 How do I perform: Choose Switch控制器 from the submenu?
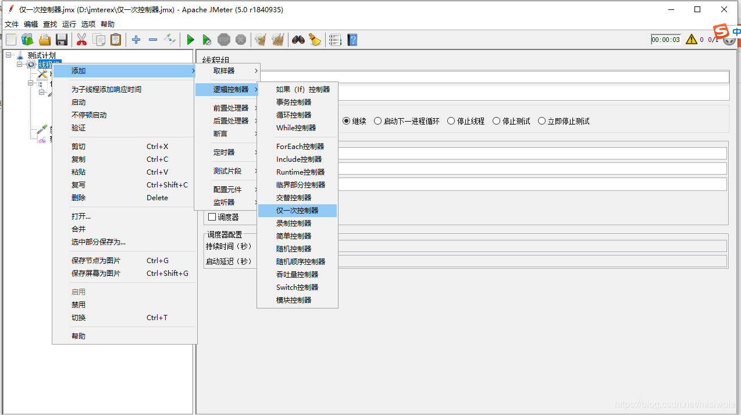coord(297,287)
